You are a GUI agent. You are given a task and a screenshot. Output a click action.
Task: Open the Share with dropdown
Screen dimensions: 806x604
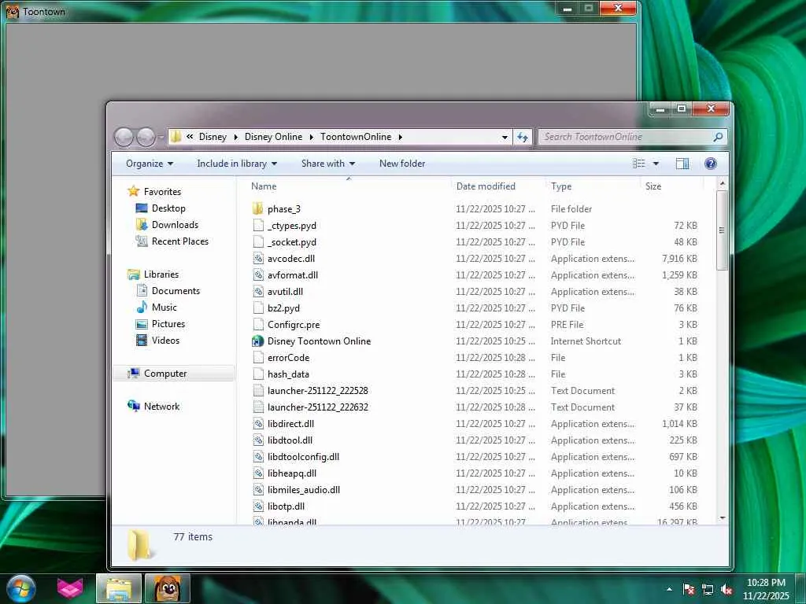click(x=328, y=164)
